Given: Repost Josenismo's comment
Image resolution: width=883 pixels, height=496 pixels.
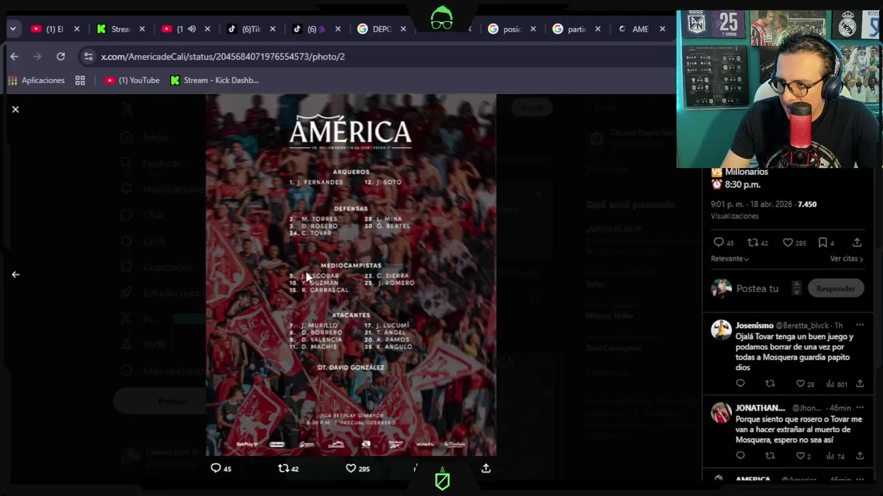Looking at the screenshot, I should tap(770, 384).
